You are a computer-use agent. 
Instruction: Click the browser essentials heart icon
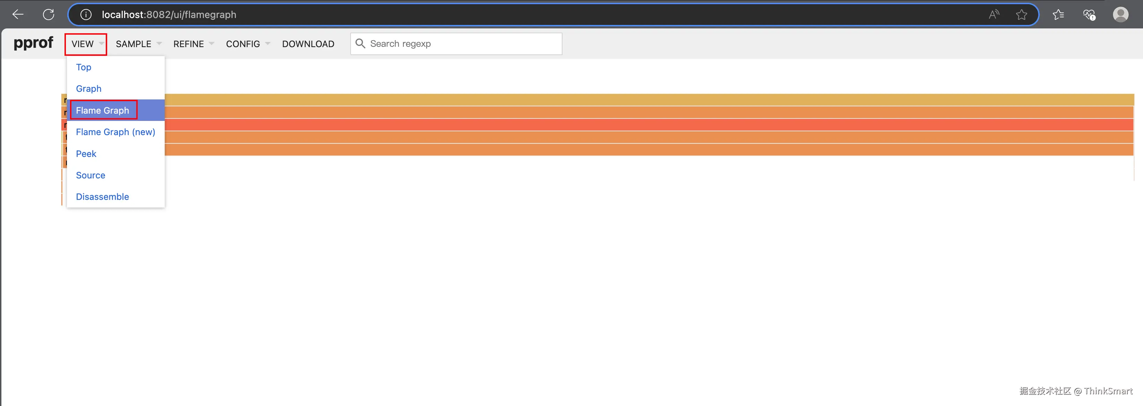click(1089, 15)
